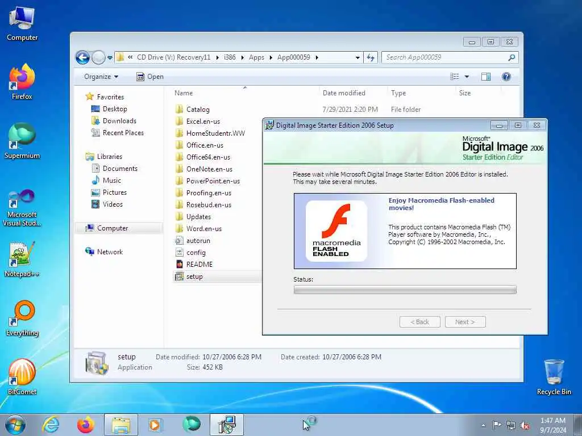
Task: Open Explorer Help question mark icon
Action: (506, 77)
